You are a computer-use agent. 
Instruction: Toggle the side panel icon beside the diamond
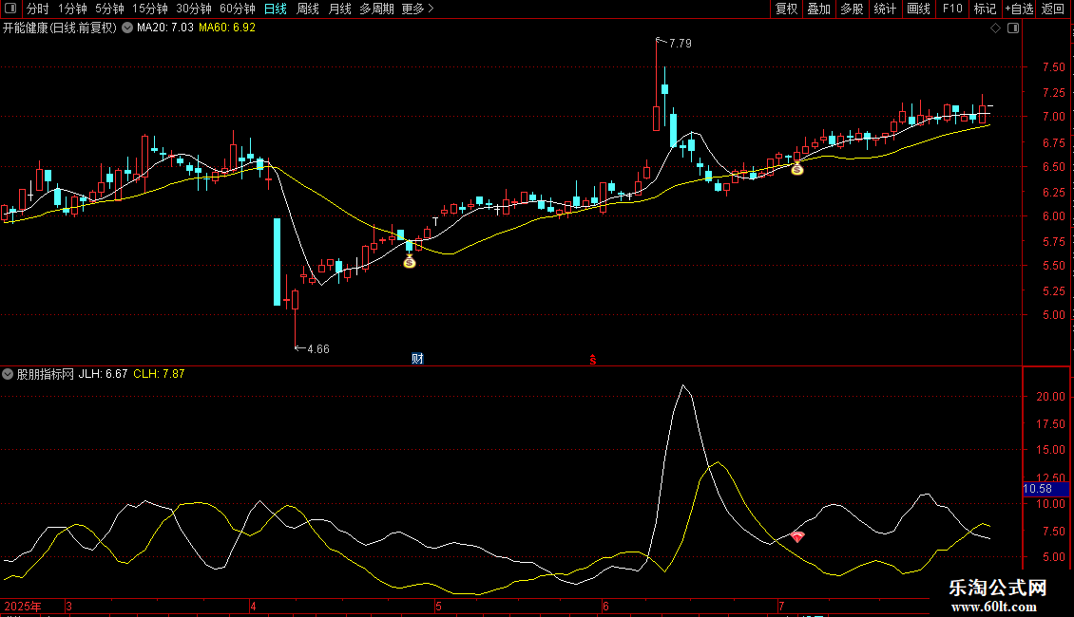[1013, 28]
